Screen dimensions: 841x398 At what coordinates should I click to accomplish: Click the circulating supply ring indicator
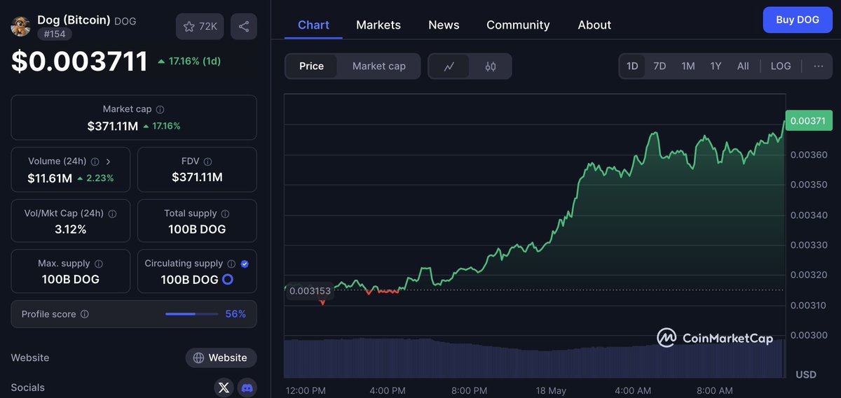click(228, 280)
